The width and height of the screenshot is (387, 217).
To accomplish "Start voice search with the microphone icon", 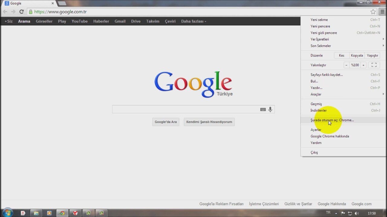I will (270, 109).
